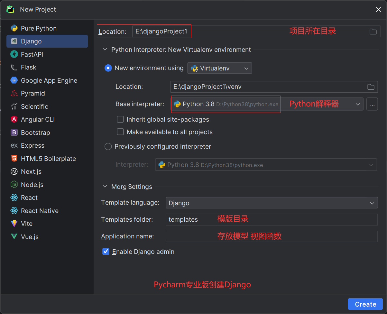This screenshot has height=314, width=387.
Task: Select Flask project type
Action: click(x=47, y=67)
